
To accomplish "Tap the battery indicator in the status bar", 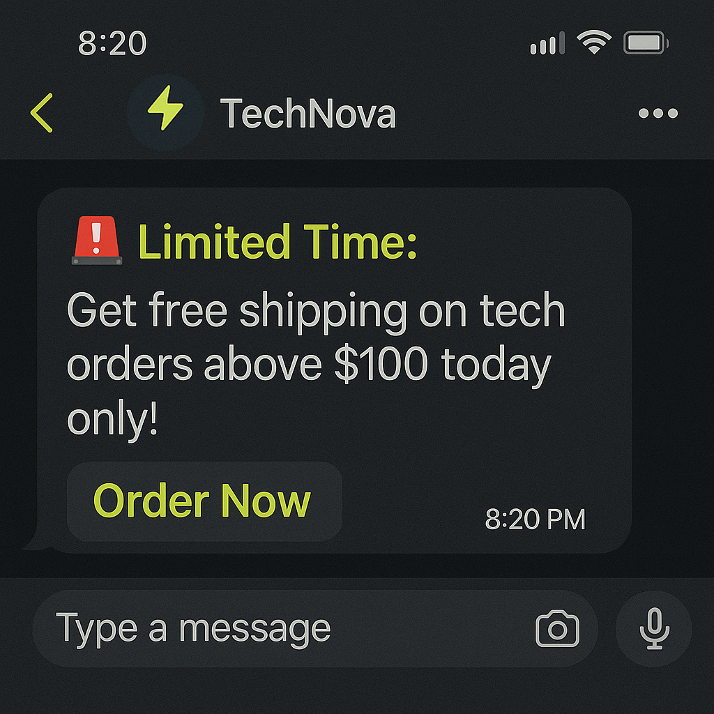I will (646, 44).
